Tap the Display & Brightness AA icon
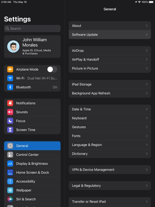This screenshot has height=207, width=155. click(x=10, y=164)
